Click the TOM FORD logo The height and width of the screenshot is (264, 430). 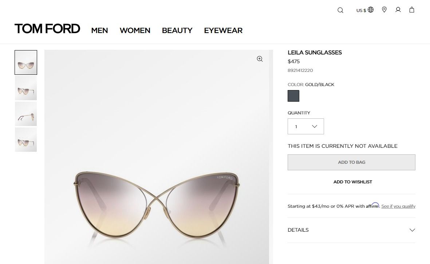pyautogui.click(x=47, y=29)
